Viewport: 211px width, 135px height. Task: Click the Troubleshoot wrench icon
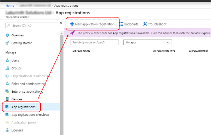[145, 24]
